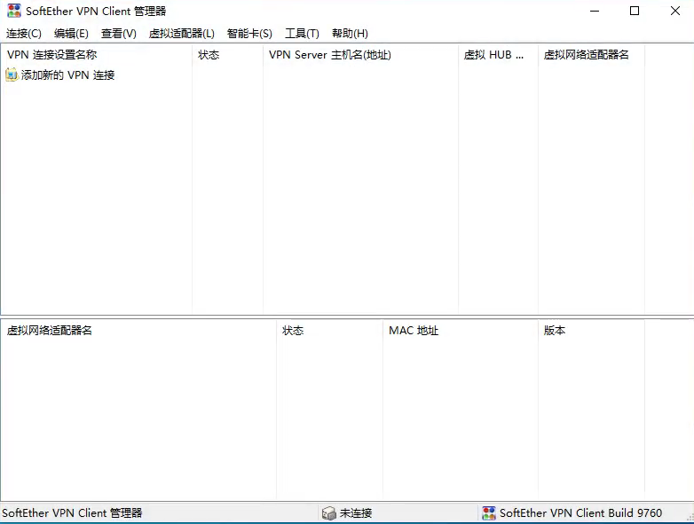Open the 连接(C) menu
694x524 pixels.
click(24, 34)
